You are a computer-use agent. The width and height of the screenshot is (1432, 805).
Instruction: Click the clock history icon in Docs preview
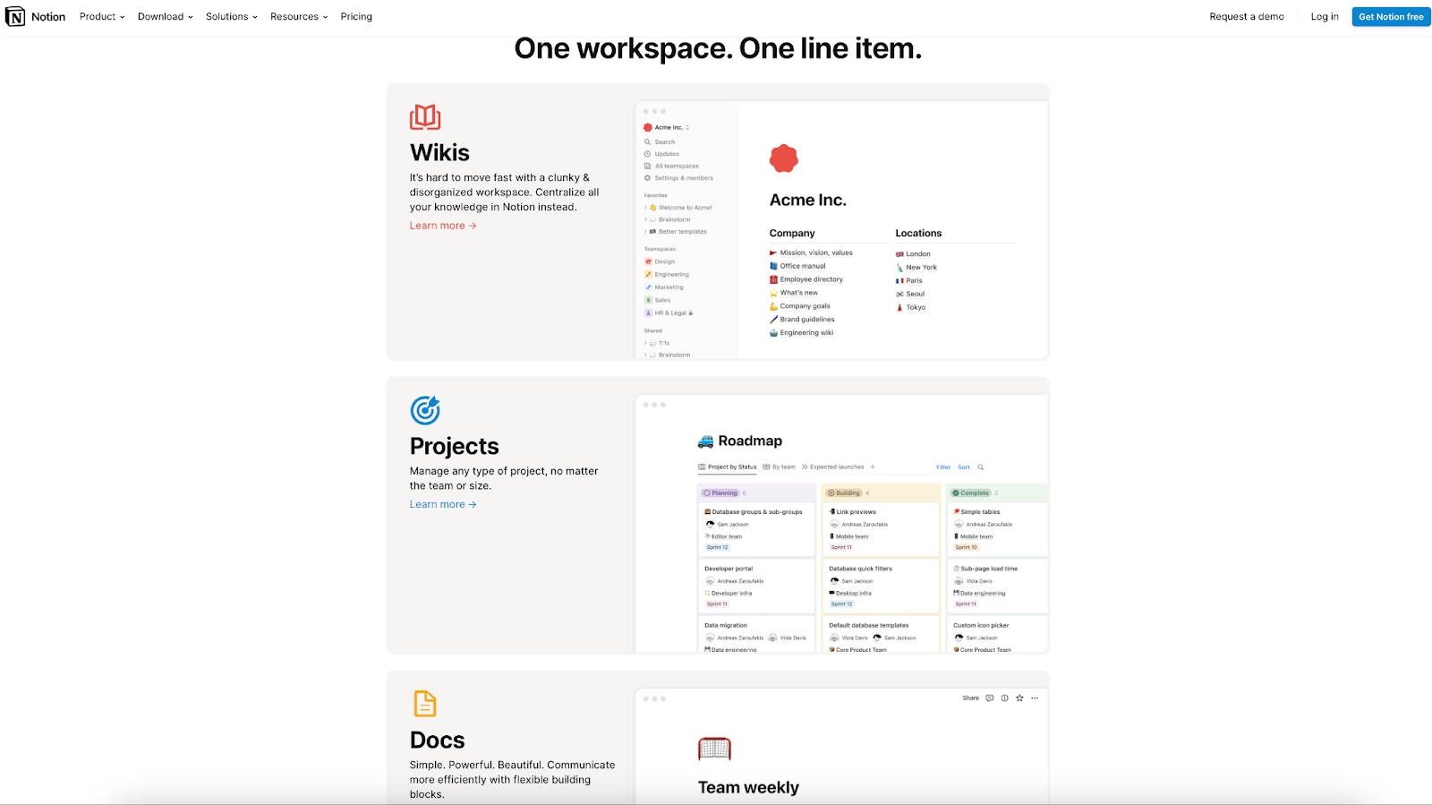coord(1004,698)
